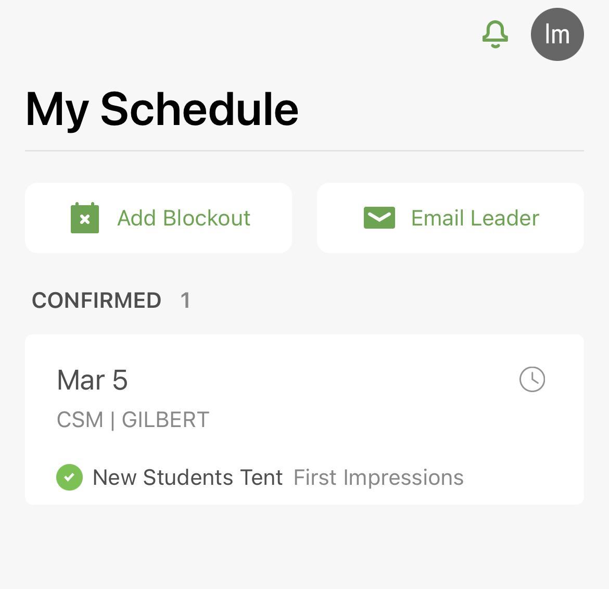This screenshot has width=609, height=589.
Task: Click the empty area below the schedule card
Action: (x=304, y=547)
